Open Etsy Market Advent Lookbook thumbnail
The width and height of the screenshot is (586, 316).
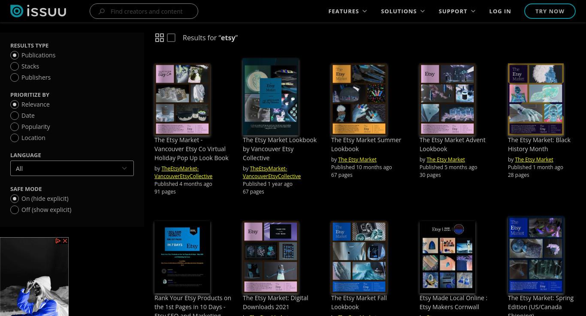tap(447, 100)
